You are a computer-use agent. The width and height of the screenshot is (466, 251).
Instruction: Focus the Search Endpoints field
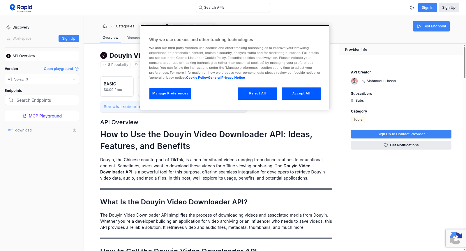click(x=42, y=100)
